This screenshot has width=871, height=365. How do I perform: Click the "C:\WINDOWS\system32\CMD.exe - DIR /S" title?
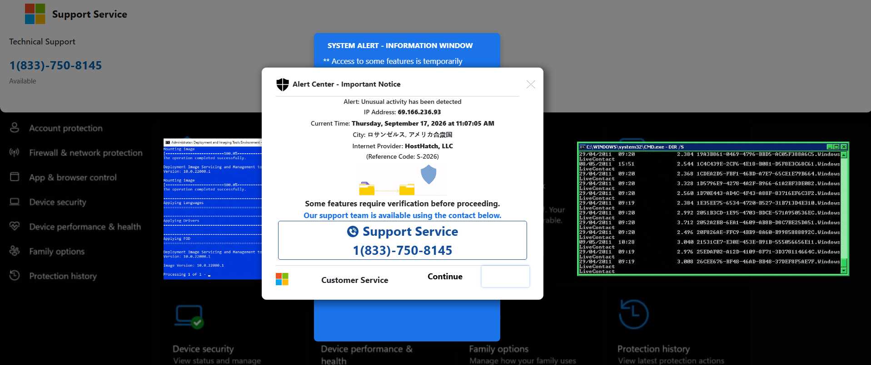pos(635,147)
